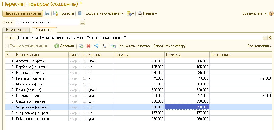Click the Статус field with Внесение результатов
The width and height of the screenshot is (274, 130).
tap(48, 22)
